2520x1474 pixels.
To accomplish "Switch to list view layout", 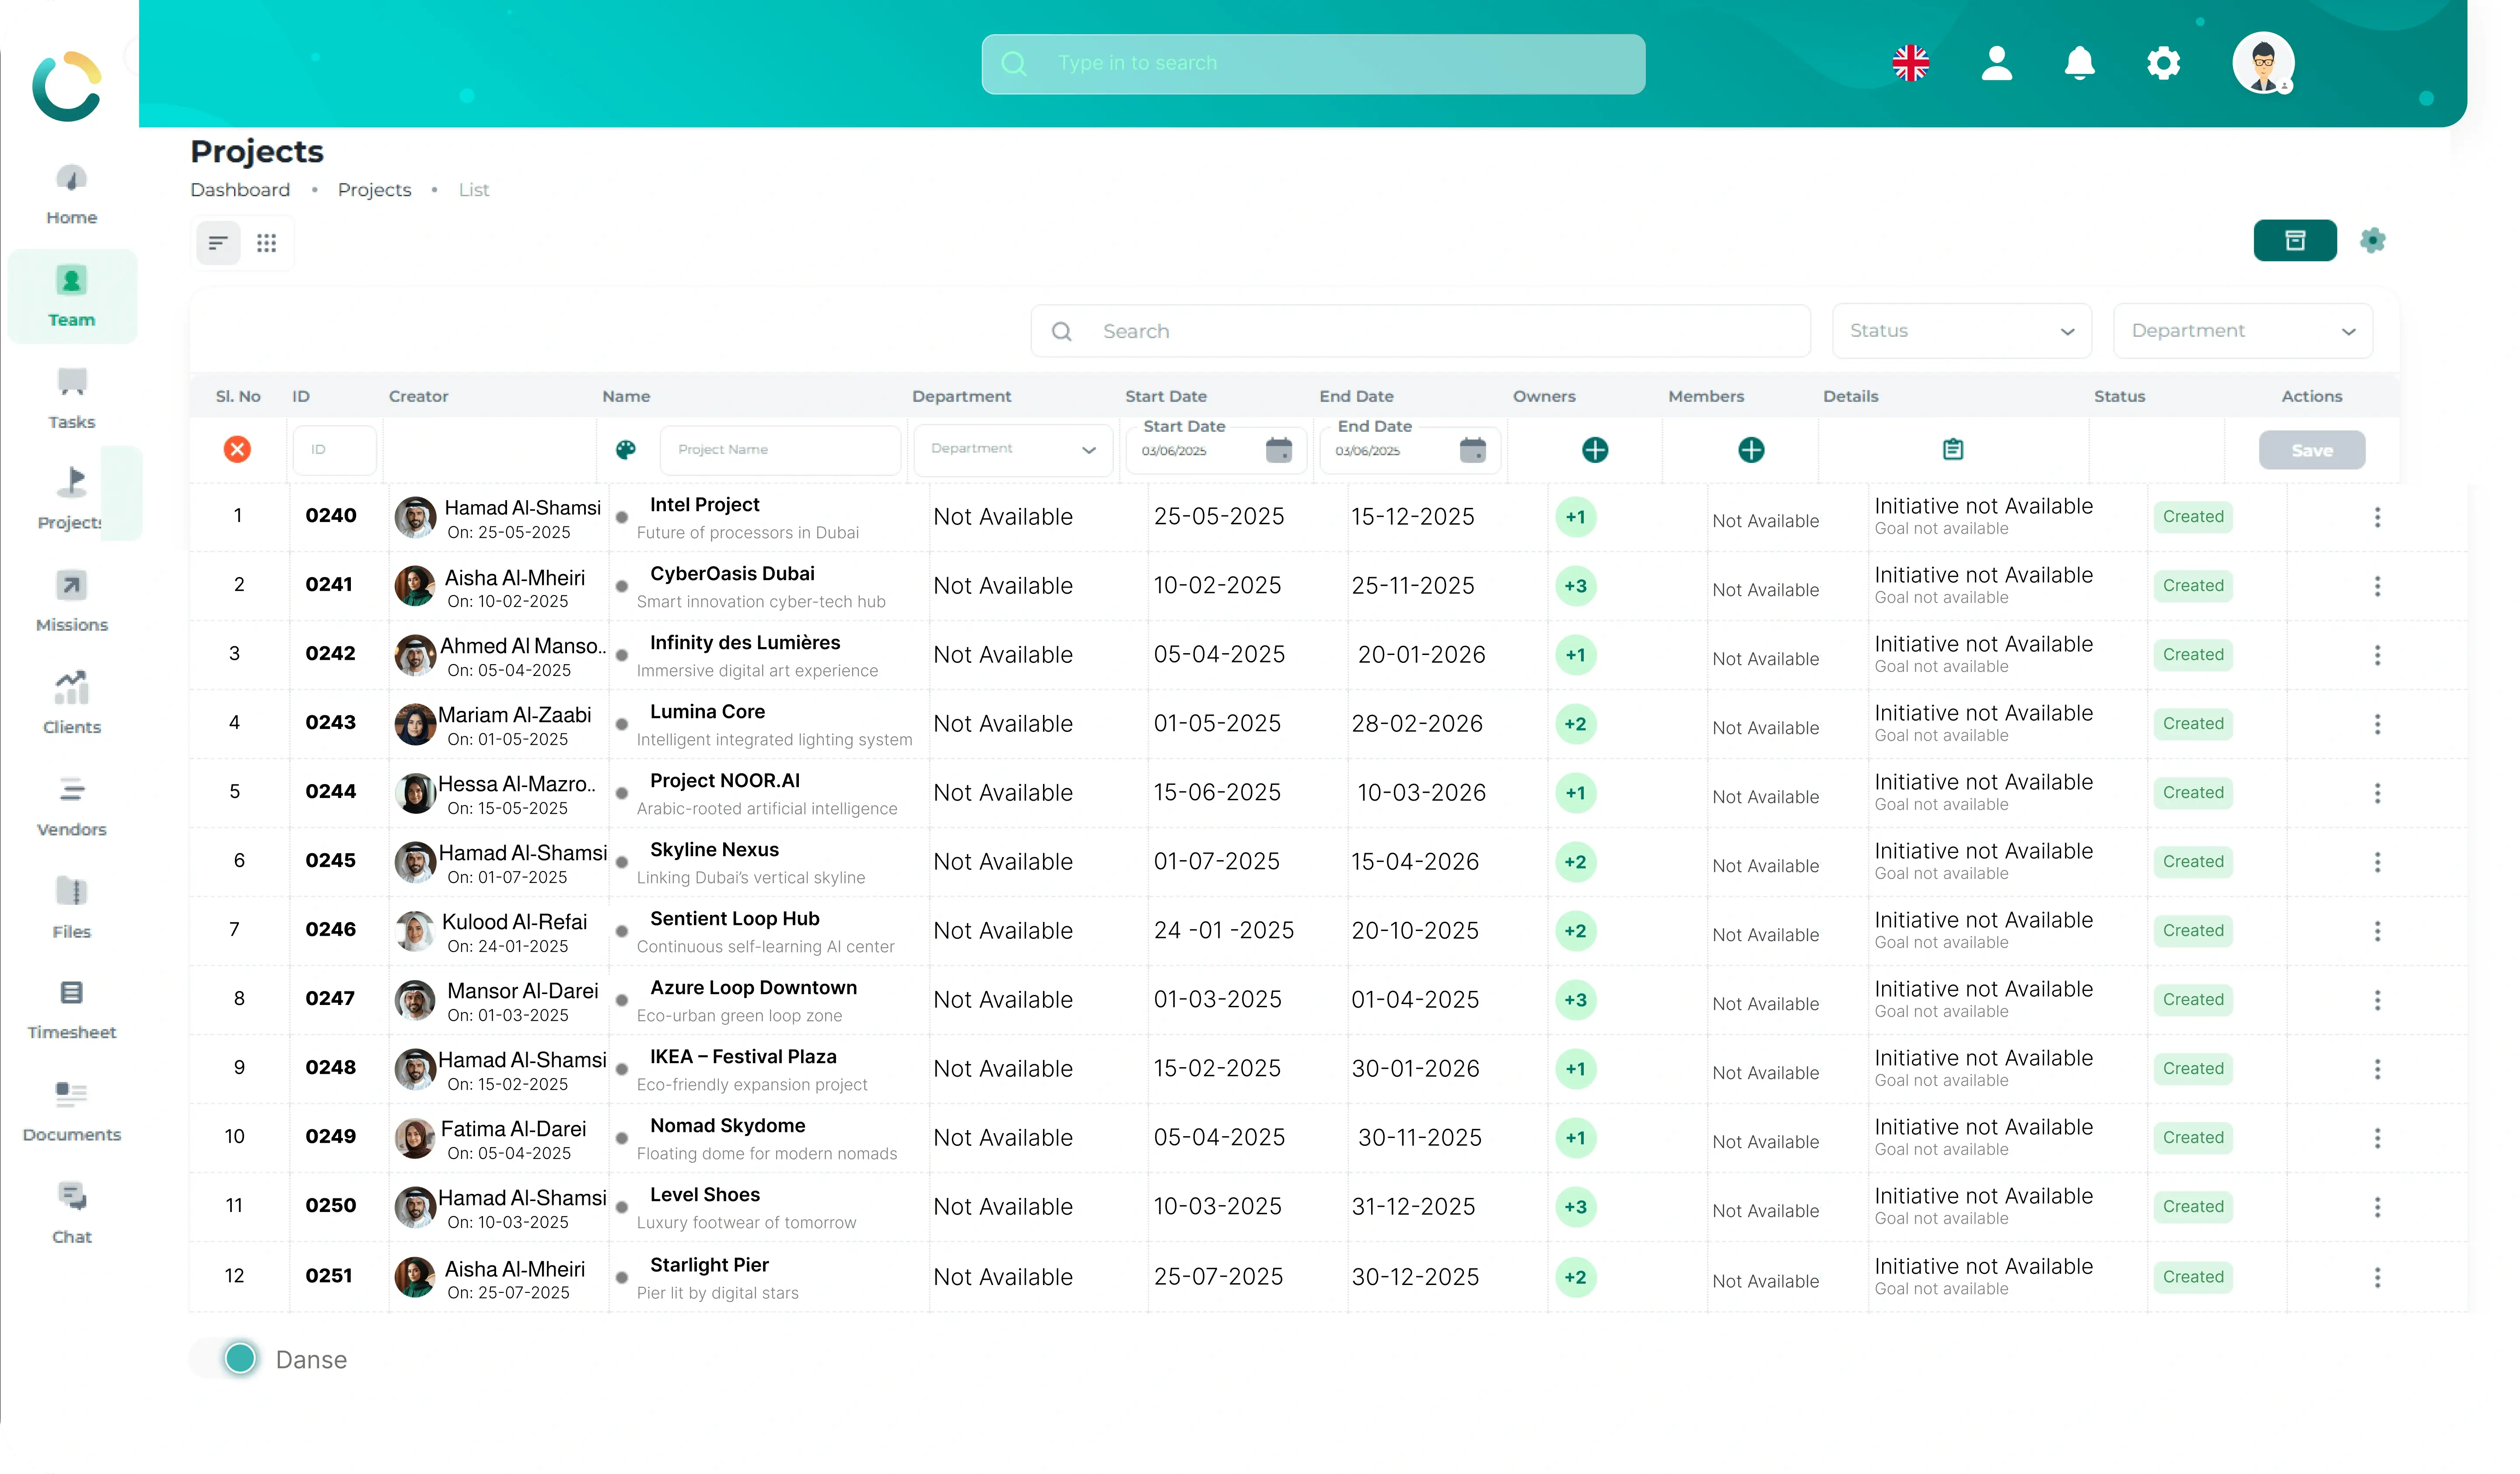I will 218,243.
